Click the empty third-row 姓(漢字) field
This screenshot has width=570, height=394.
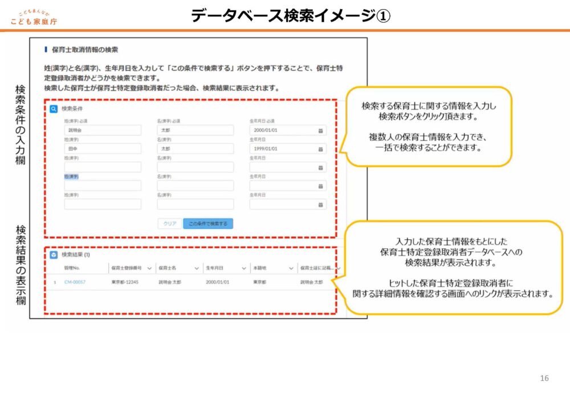(x=103, y=167)
